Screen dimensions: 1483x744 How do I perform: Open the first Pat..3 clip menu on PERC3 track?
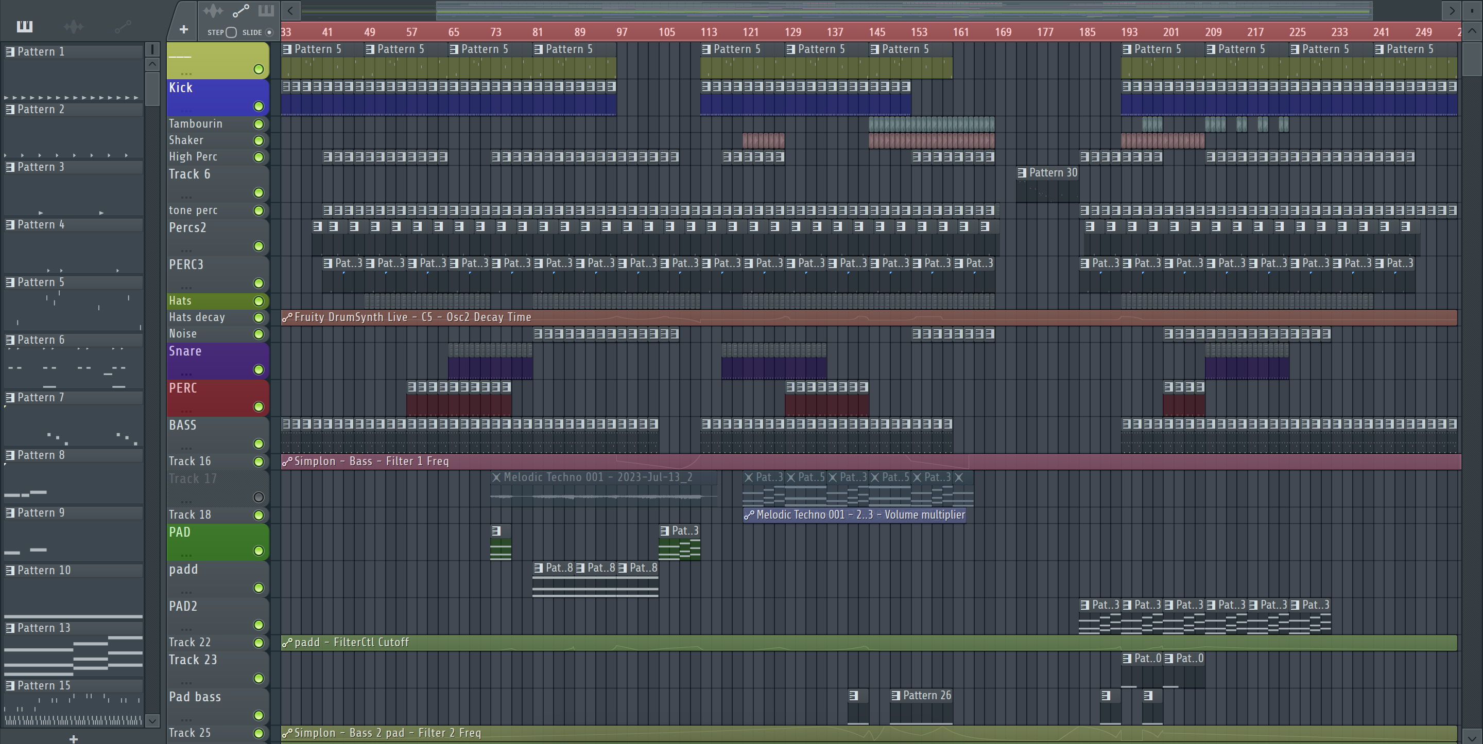click(x=328, y=263)
